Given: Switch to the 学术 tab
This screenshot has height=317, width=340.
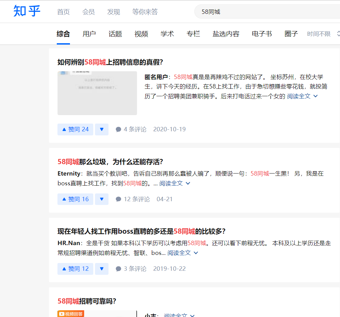Looking at the screenshot, I should [167, 34].
